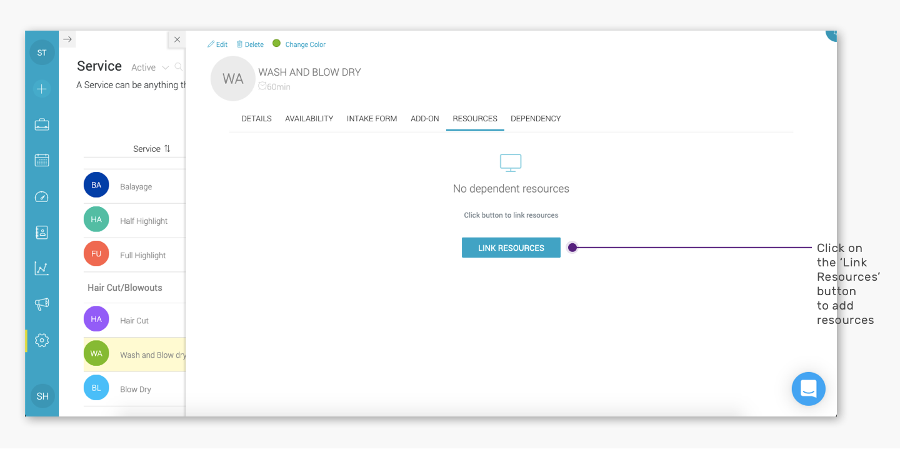This screenshot has width=900, height=449.
Task: Click the Hair Cut/Blowouts category header
Action: click(x=125, y=288)
